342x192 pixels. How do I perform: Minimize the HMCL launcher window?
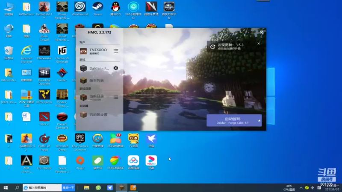pos(252,32)
